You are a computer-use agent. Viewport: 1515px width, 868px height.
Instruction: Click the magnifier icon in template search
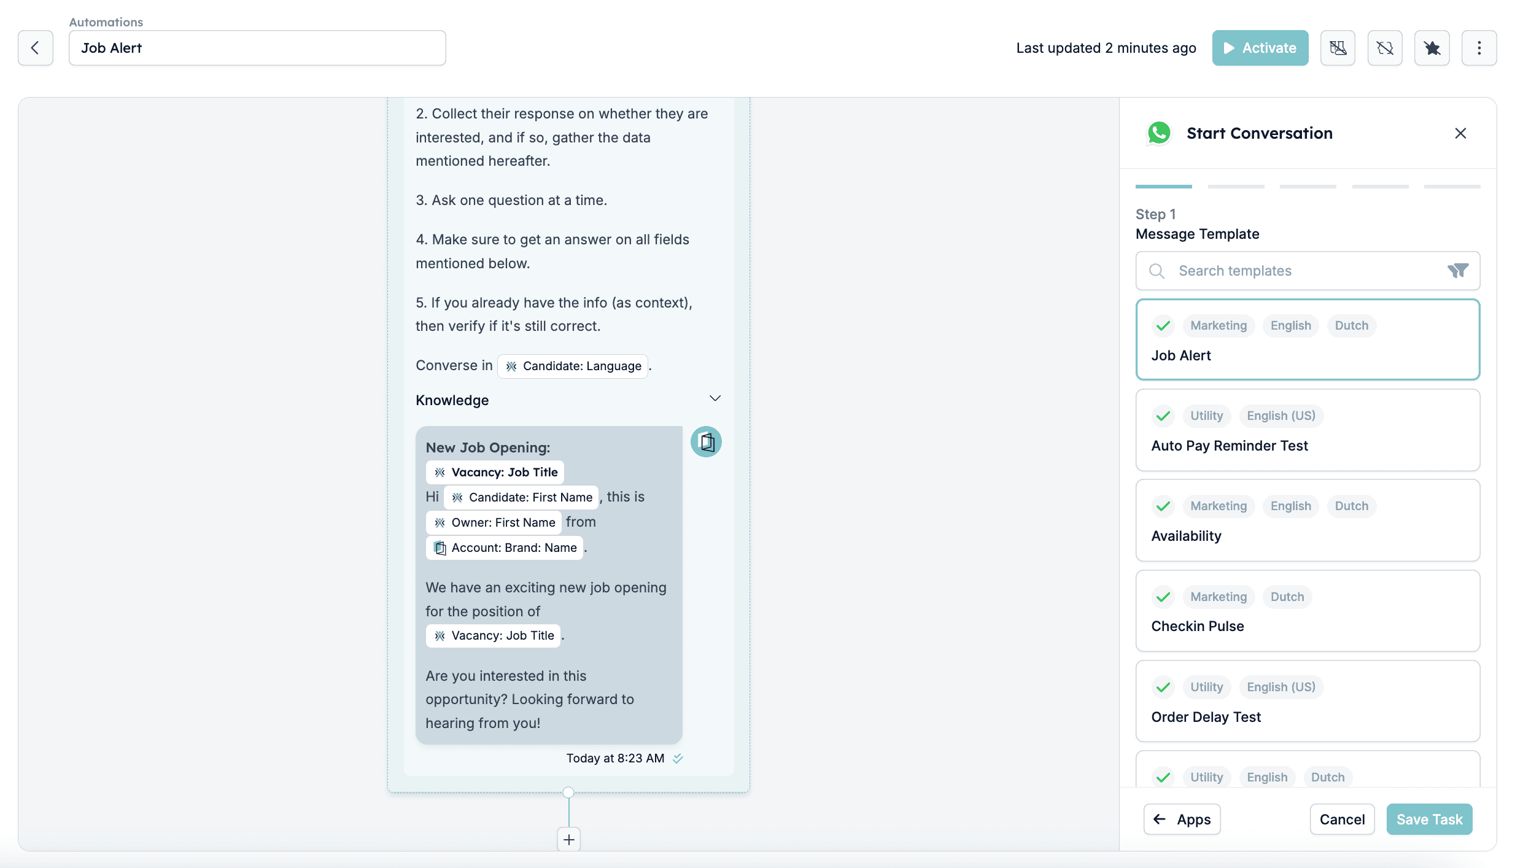pyautogui.click(x=1157, y=271)
